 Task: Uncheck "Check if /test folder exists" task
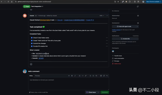click(x=32, y=38)
